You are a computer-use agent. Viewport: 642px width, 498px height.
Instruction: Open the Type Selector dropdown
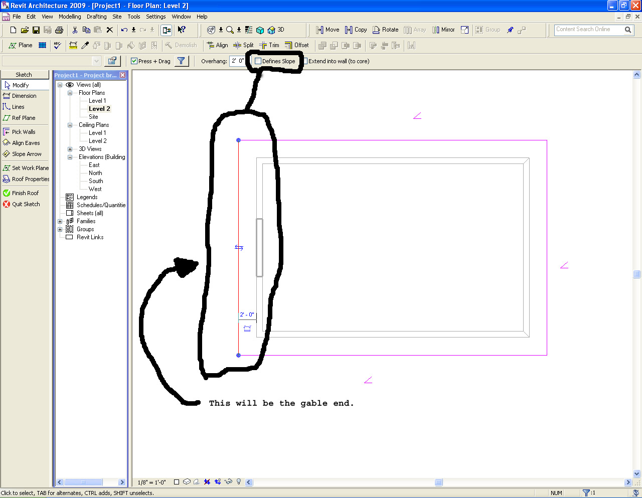coord(97,61)
